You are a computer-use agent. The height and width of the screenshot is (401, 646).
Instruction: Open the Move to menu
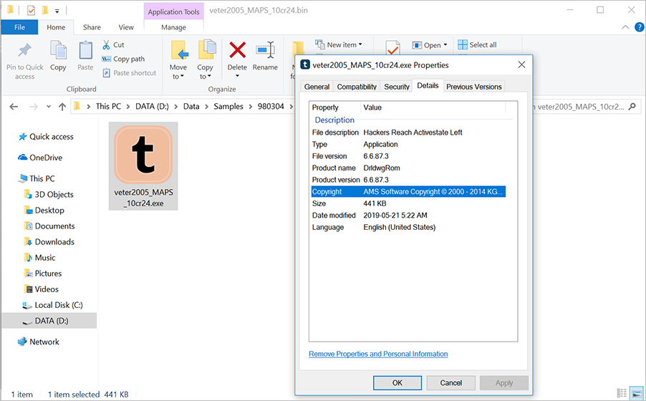178,61
